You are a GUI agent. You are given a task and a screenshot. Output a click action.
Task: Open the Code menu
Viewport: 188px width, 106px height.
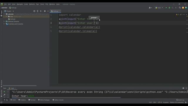(26, 4)
